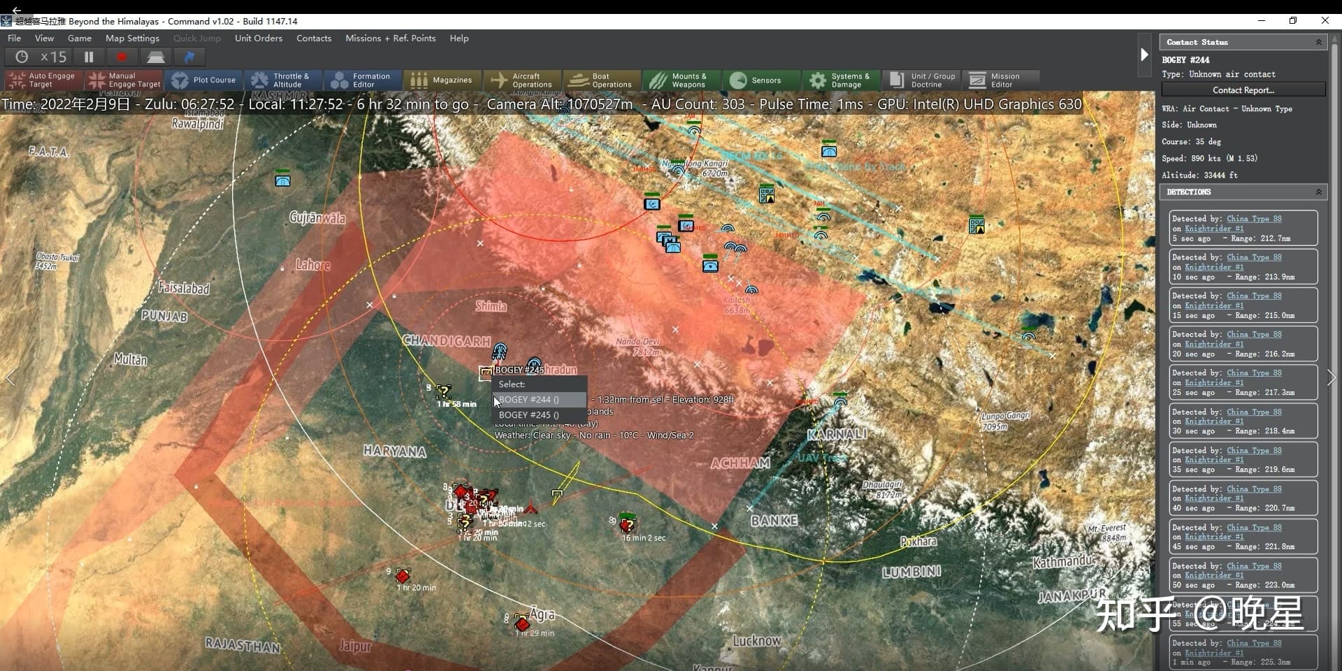Open Systems & Damage window

coord(839,80)
